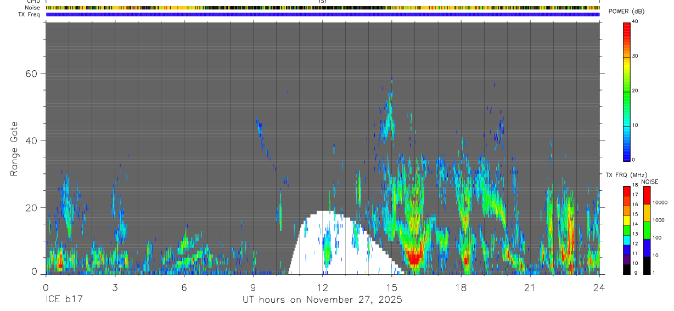Click the 100 label on NOISE scale
This screenshot has height=311, width=674.
pyautogui.click(x=658, y=238)
